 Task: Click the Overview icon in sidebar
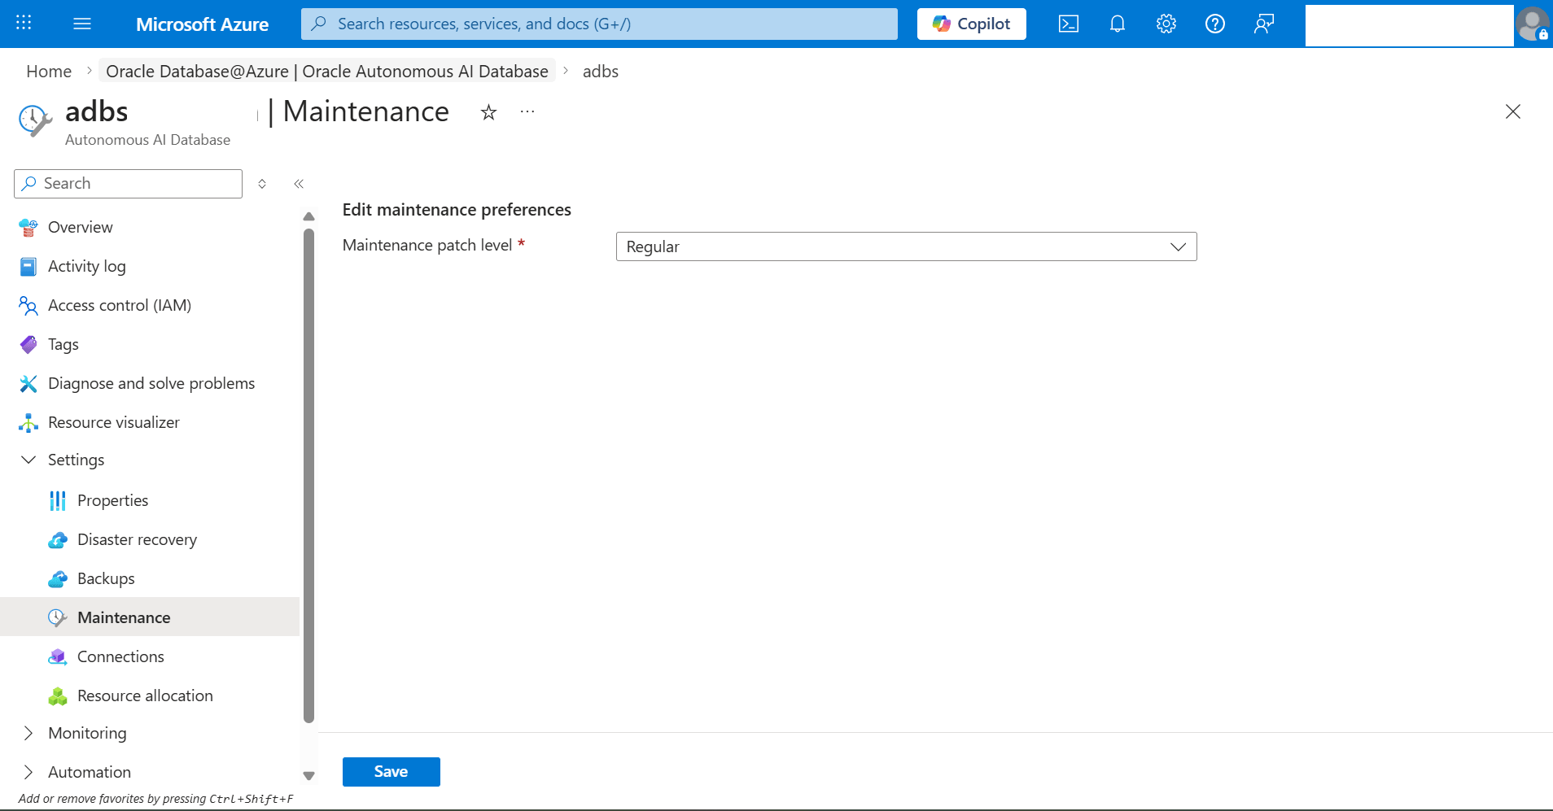tap(28, 228)
